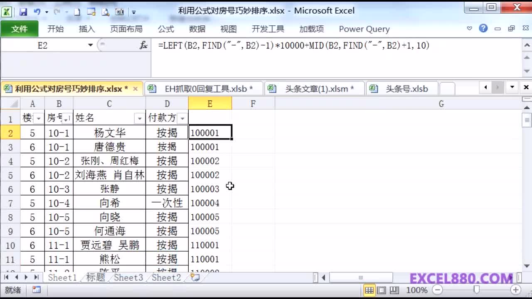
Task: Click the New document icon in Quick Access Toolbar
Action: pos(78,12)
